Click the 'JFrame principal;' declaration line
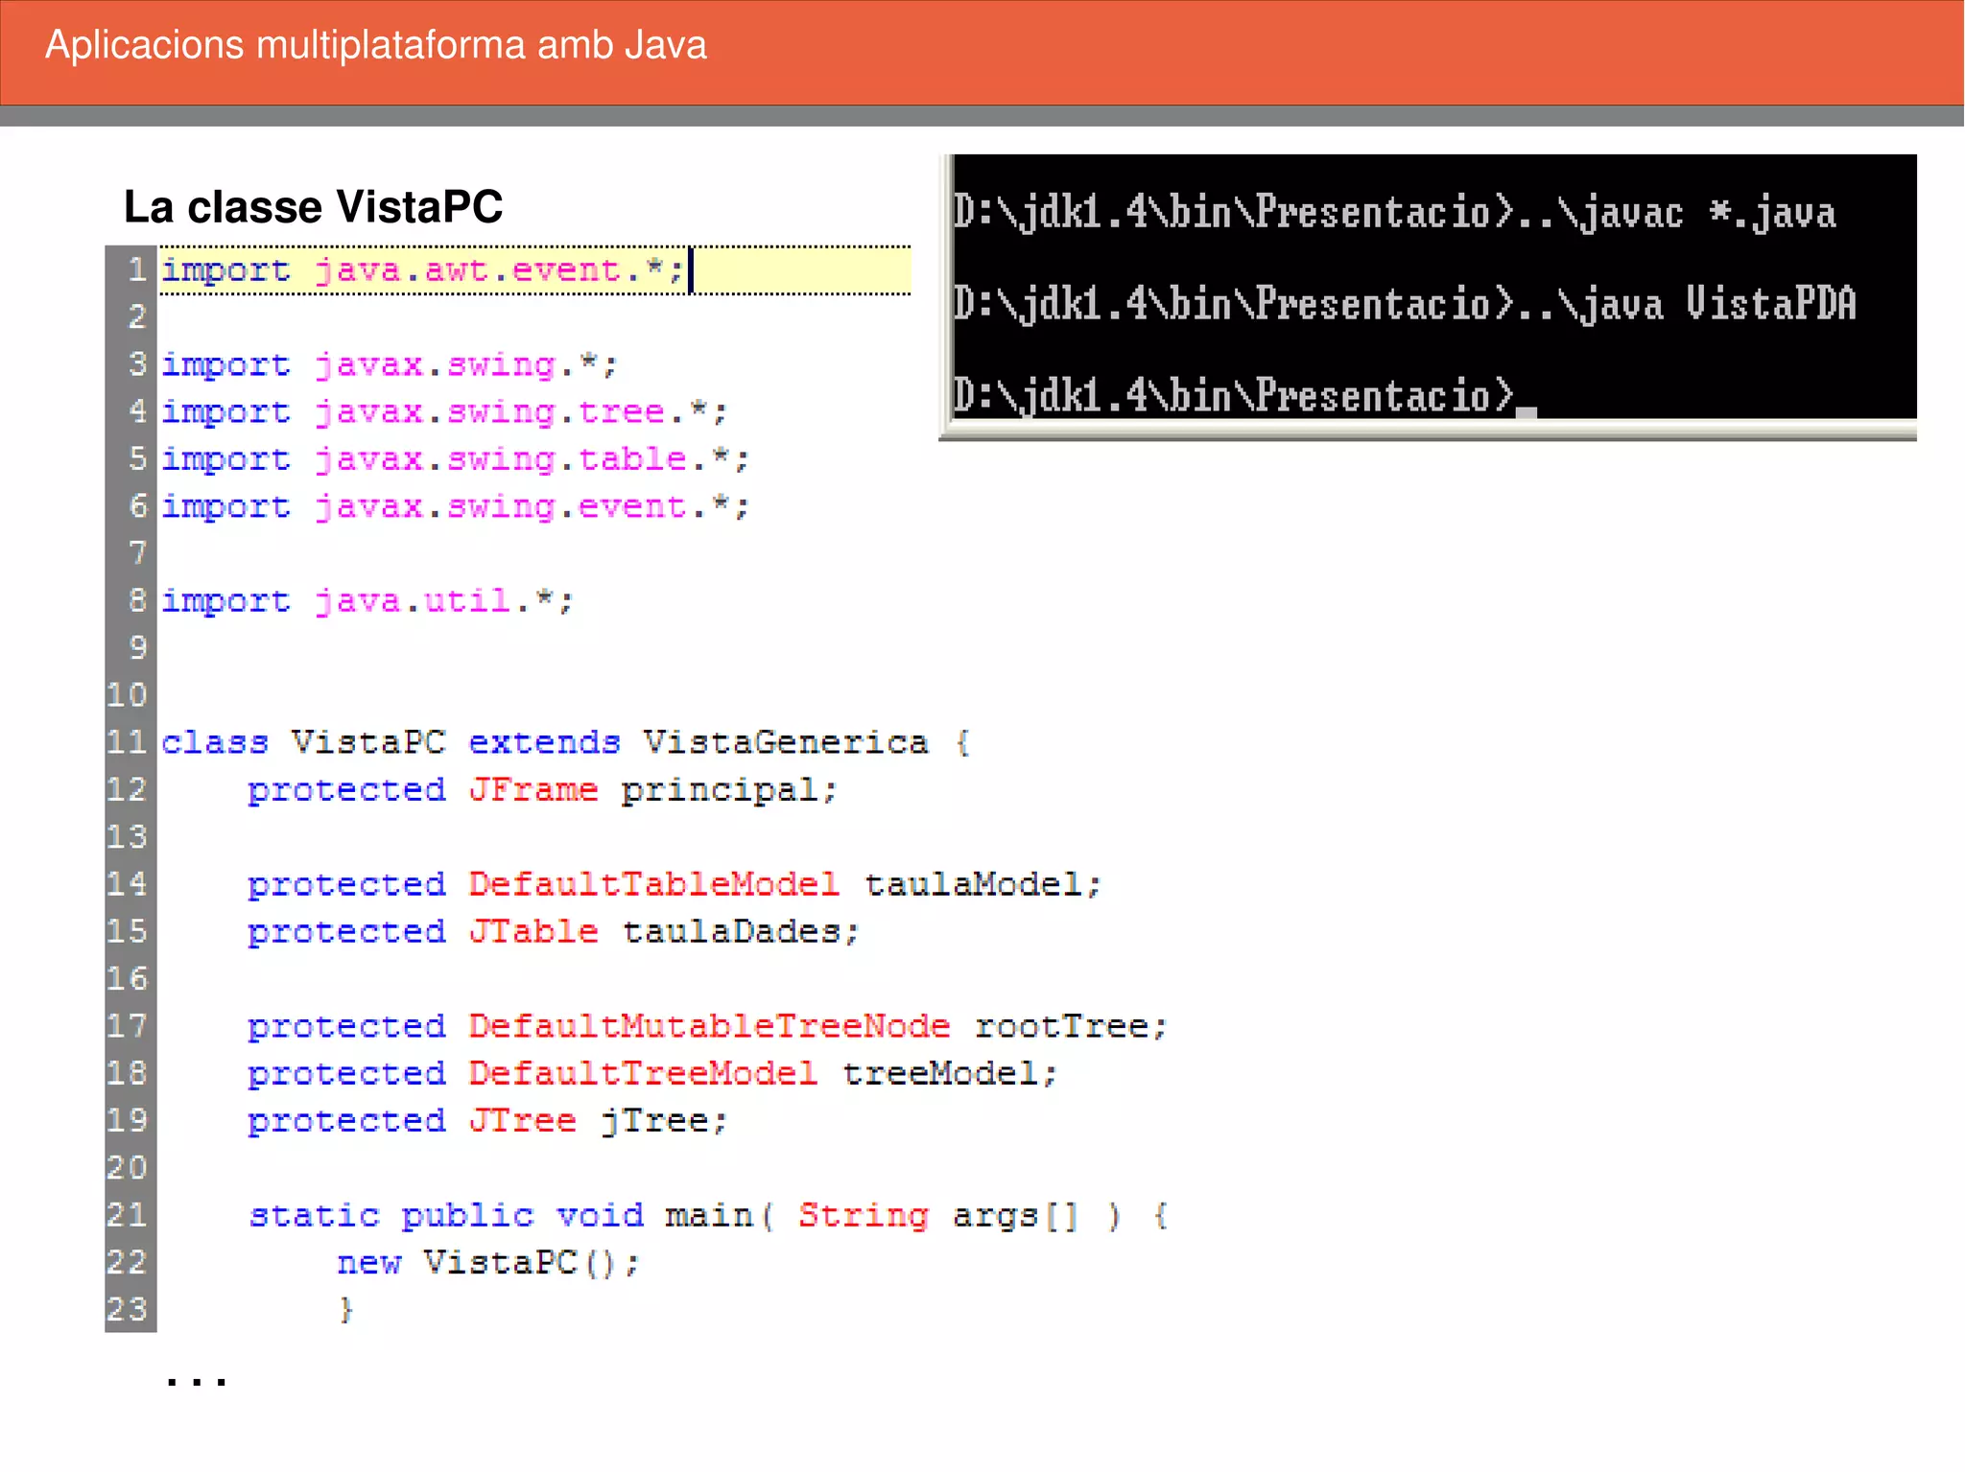 pos(542,790)
